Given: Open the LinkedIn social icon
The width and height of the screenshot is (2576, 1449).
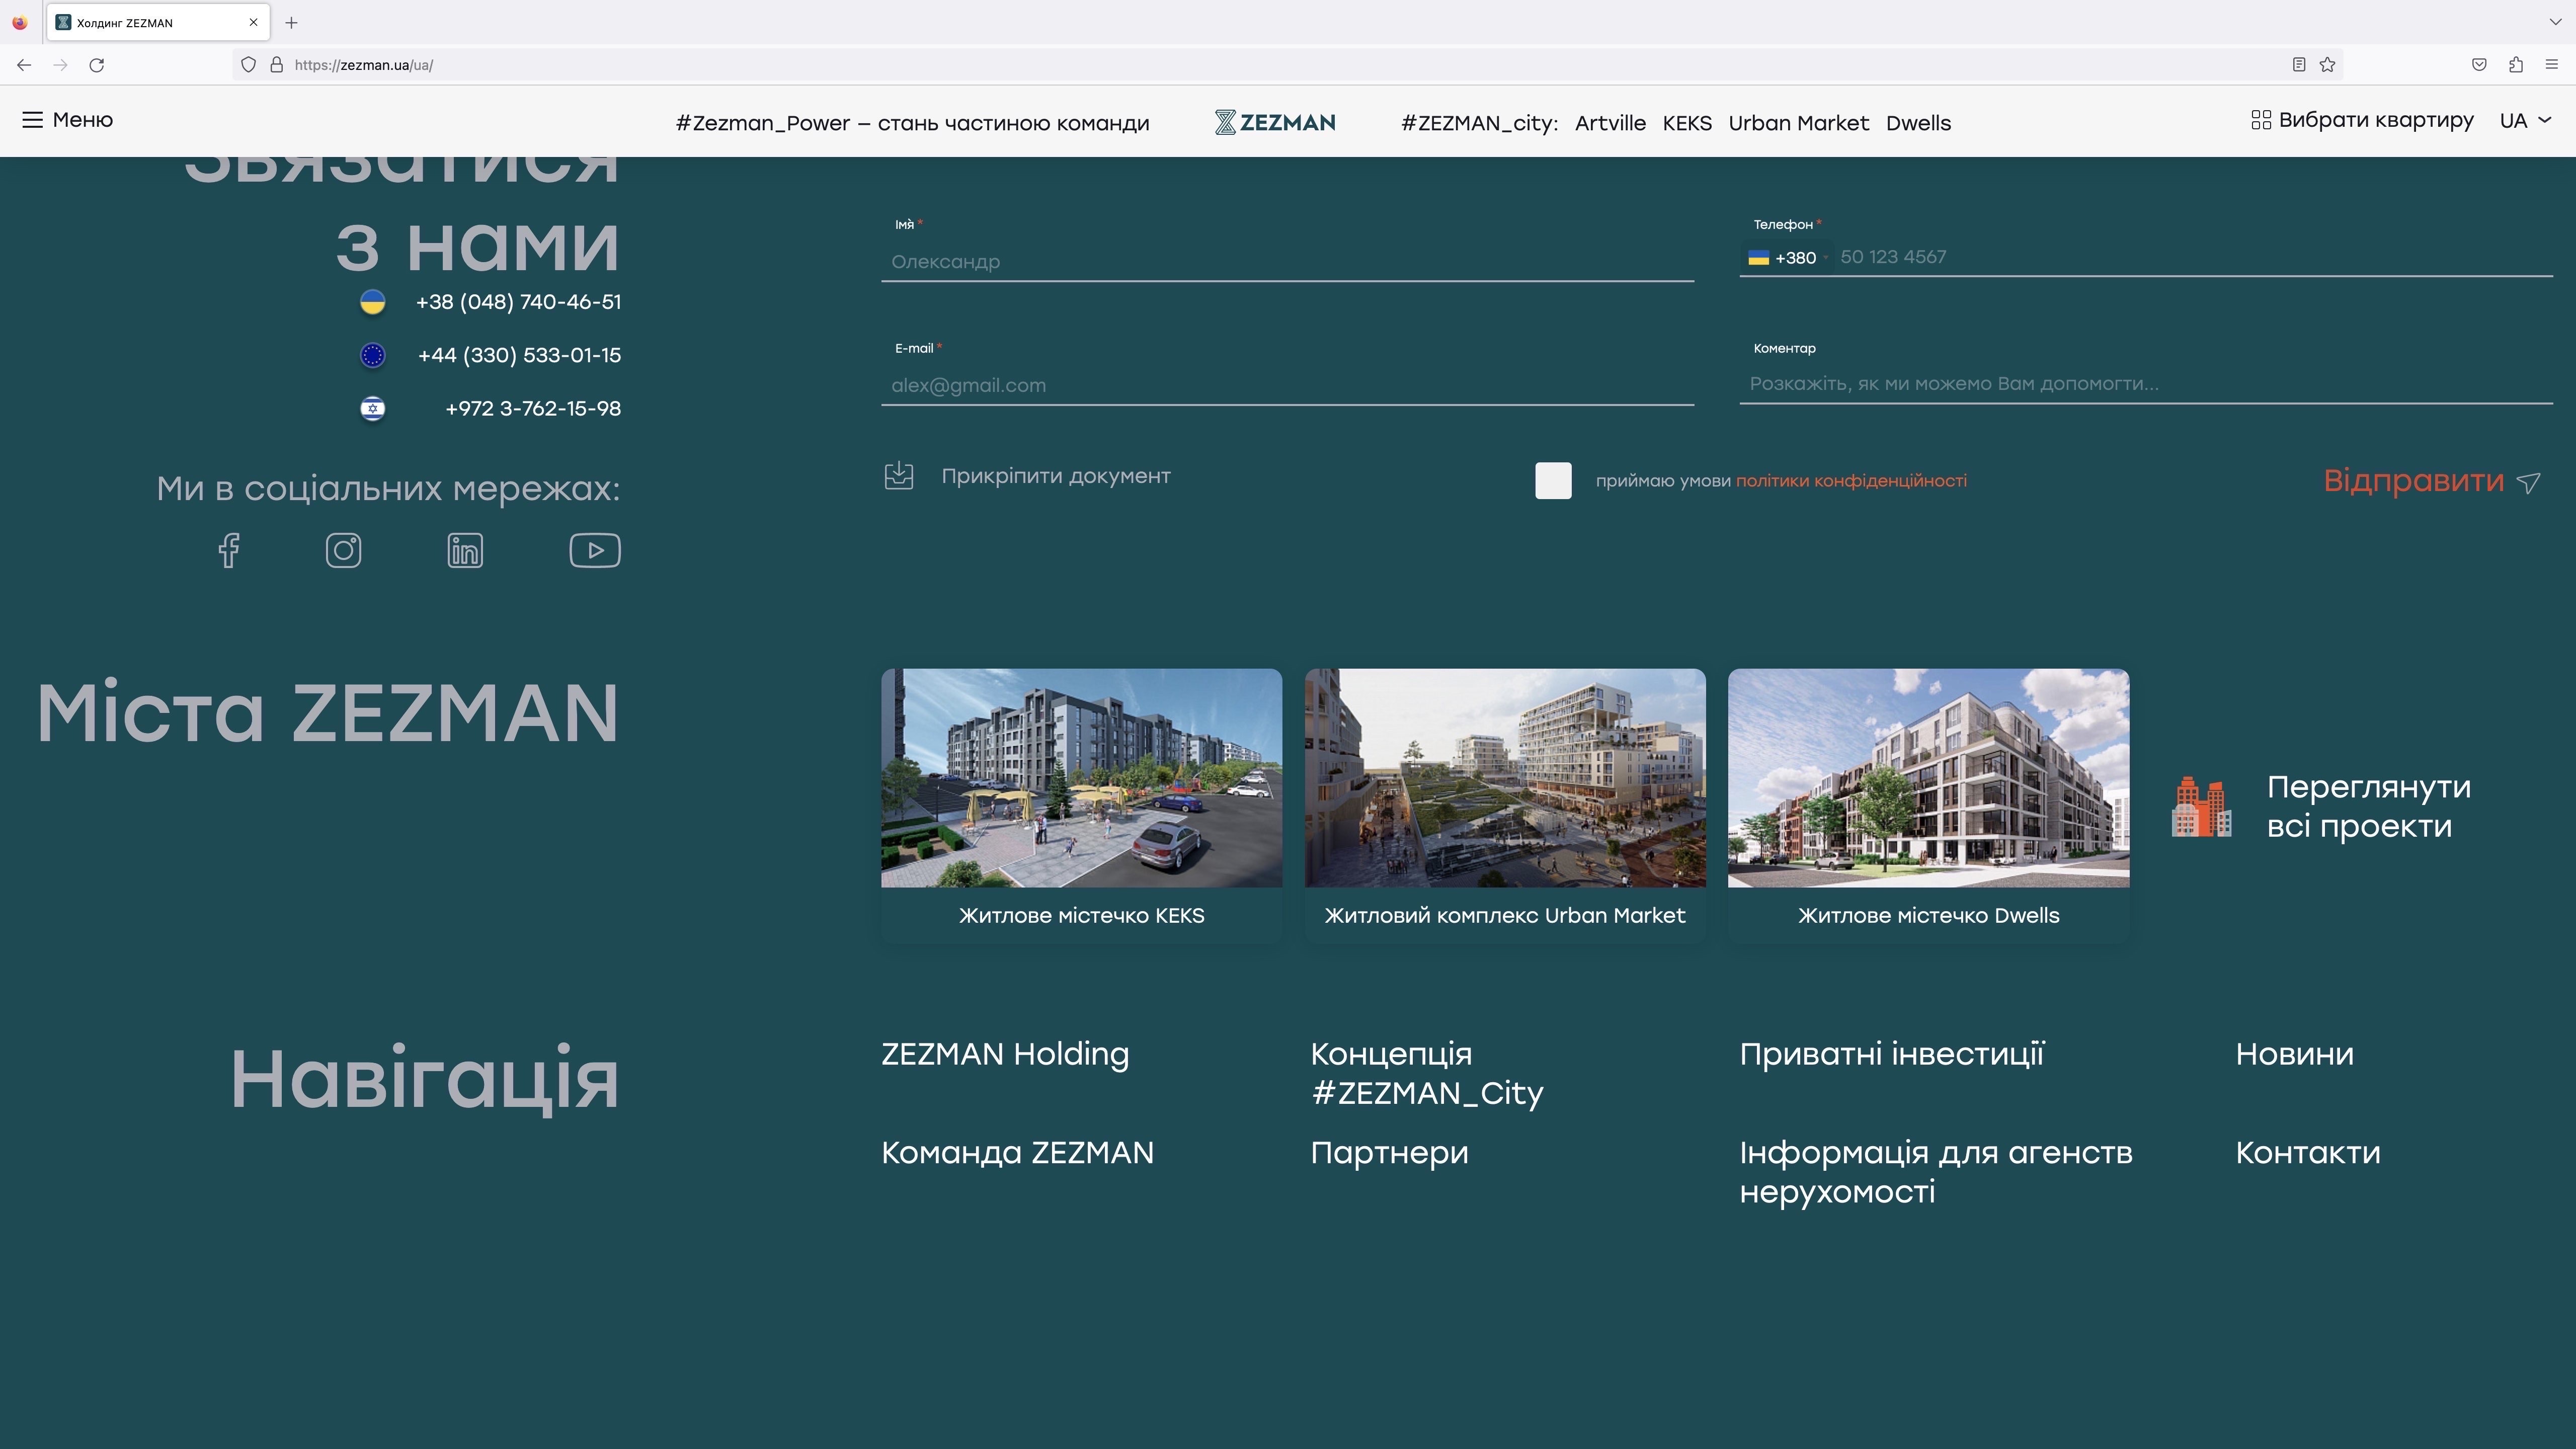Looking at the screenshot, I should [465, 550].
